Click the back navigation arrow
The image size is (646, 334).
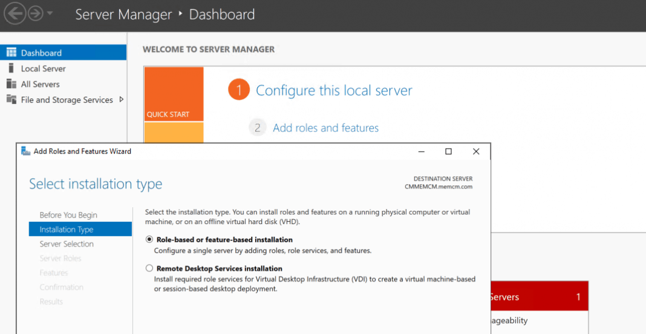pyautogui.click(x=15, y=13)
